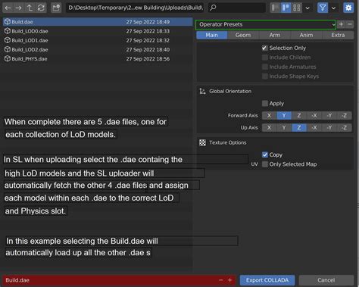Increment filename number plus button
The width and height of the screenshot is (359, 287).
pos(229,280)
